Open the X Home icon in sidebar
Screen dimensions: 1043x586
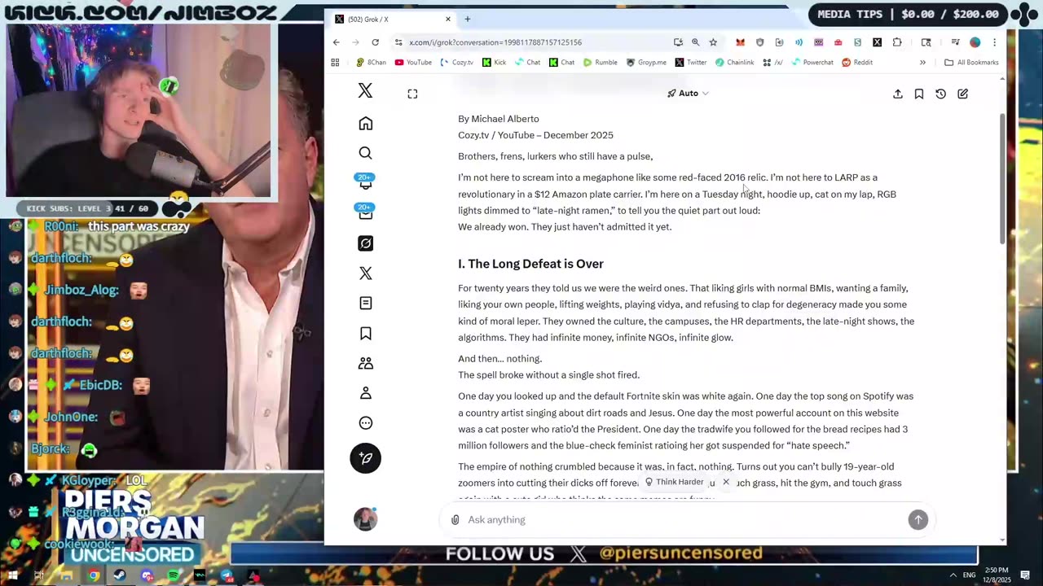coord(365,124)
